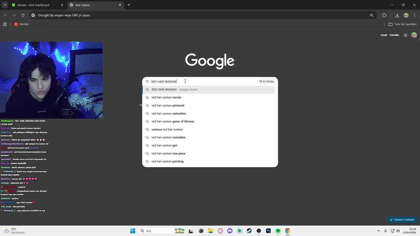Open OBS Studio from taskbar
This screenshot has width=420, height=236.
(x=259, y=231)
